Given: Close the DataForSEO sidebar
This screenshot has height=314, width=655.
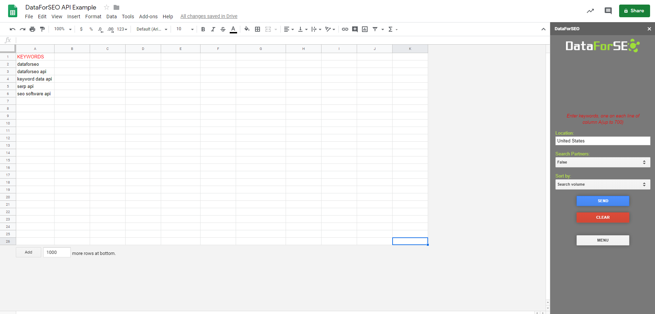Looking at the screenshot, I should 649,29.
